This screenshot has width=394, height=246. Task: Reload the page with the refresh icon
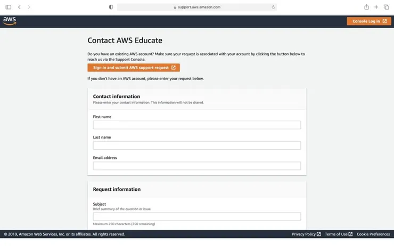[273, 7]
